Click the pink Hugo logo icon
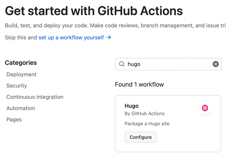Image resolution: width=226 pixels, height=158 pixels. click(x=205, y=108)
